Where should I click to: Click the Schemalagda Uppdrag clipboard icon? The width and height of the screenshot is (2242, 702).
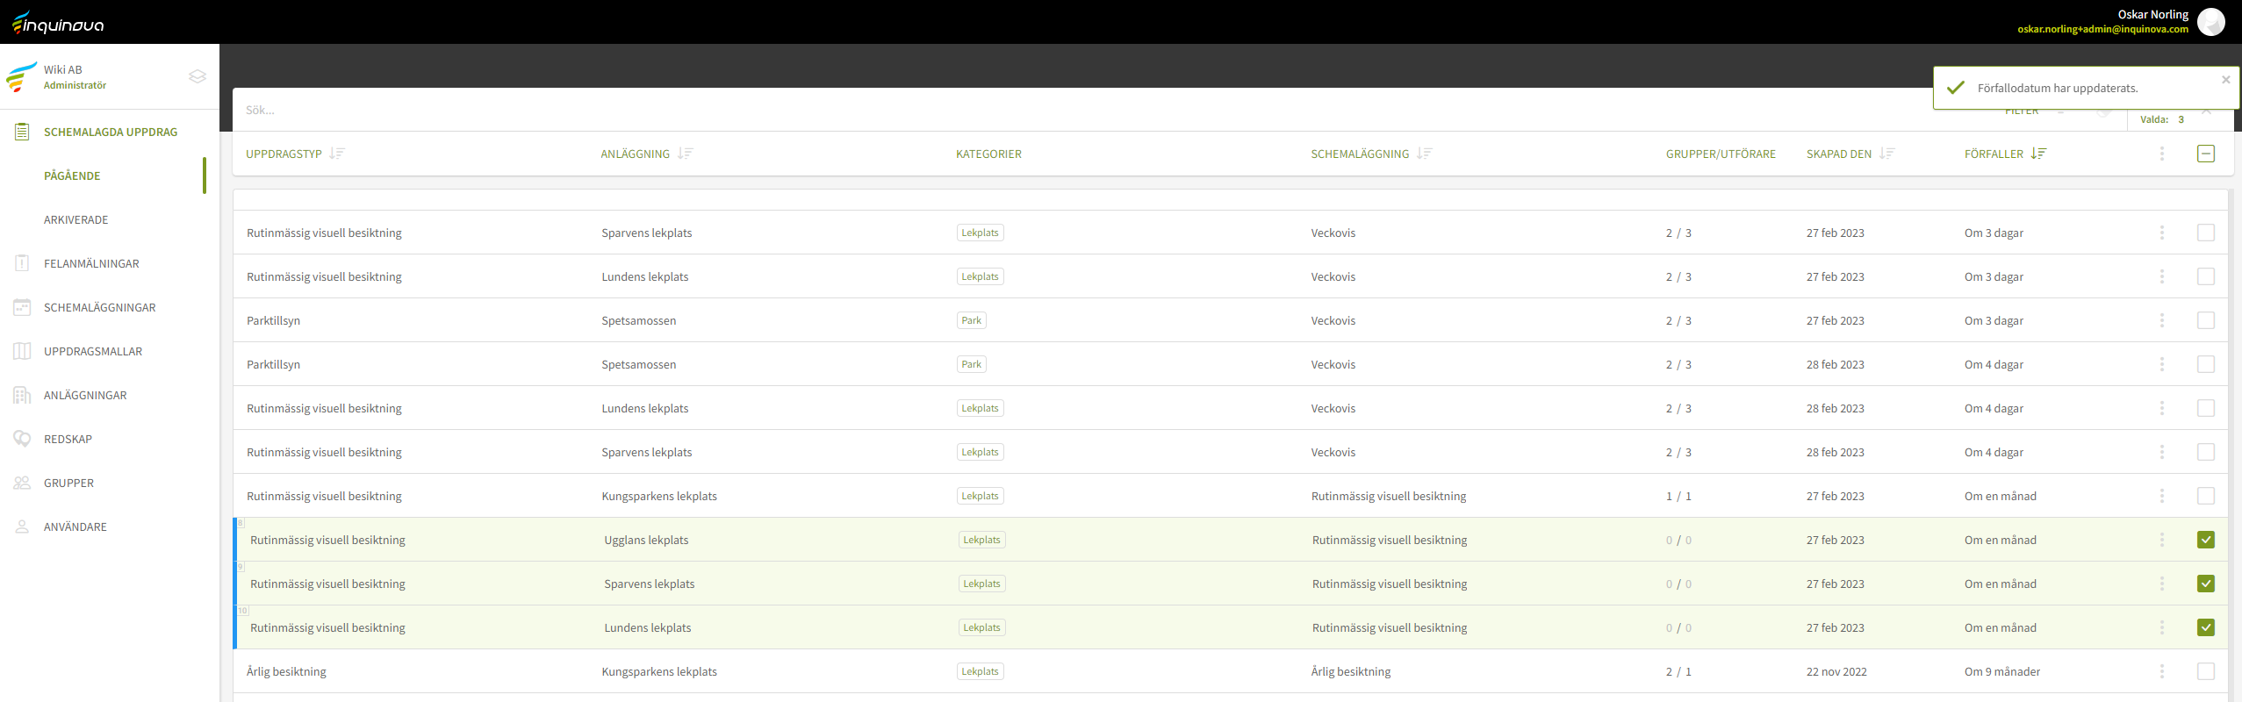point(22,132)
